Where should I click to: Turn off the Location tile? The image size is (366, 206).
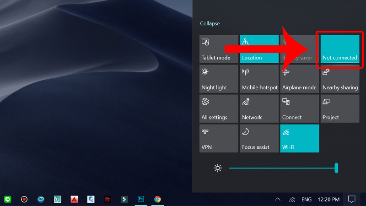click(259, 49)
